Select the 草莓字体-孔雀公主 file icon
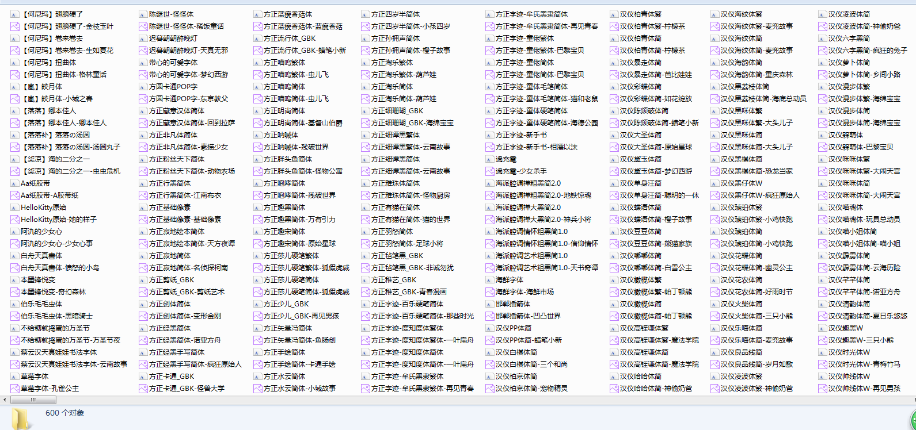This screenshot has height=430, width=916. point(14,389)
